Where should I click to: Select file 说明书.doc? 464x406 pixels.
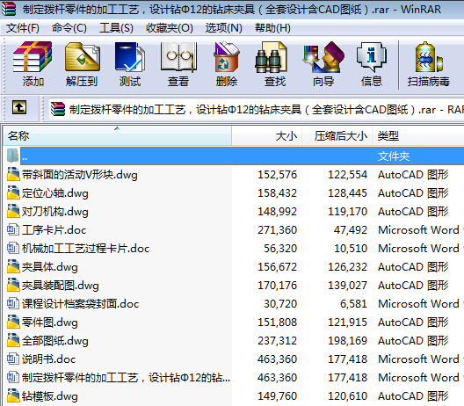click(x=49, y=359)
